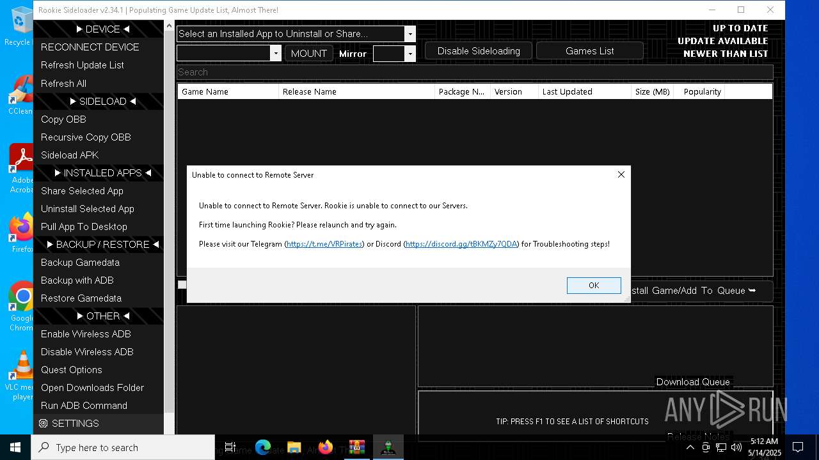Launch Microsoft Edge from taskbar
The width and height of the screenshot is (819, 460).
(263, 447)
